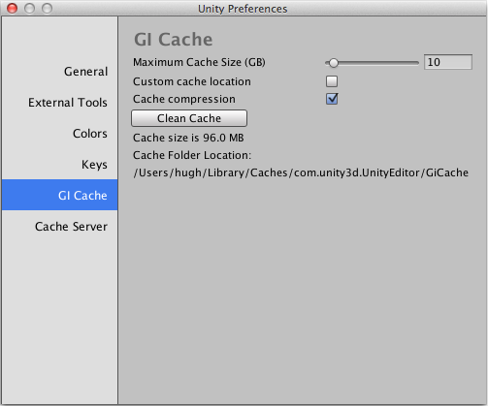The width and height of the screenshot is (488, 406).
Task: Click the cache folder path text
Action: point(301,172)
